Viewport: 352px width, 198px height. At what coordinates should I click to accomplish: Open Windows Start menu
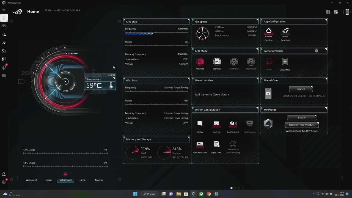[x=135, y=194]
